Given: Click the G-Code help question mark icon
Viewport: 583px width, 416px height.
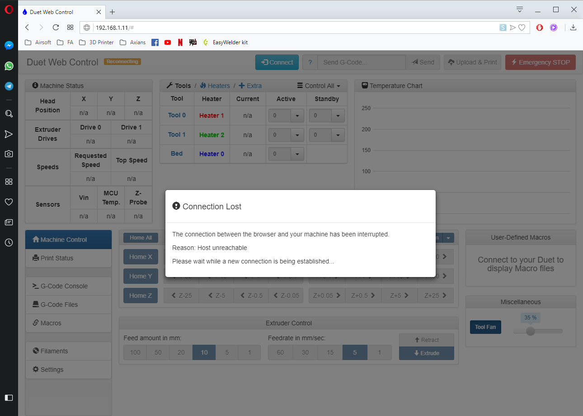Looking at the screenshot, I should [x=310, y=62].
